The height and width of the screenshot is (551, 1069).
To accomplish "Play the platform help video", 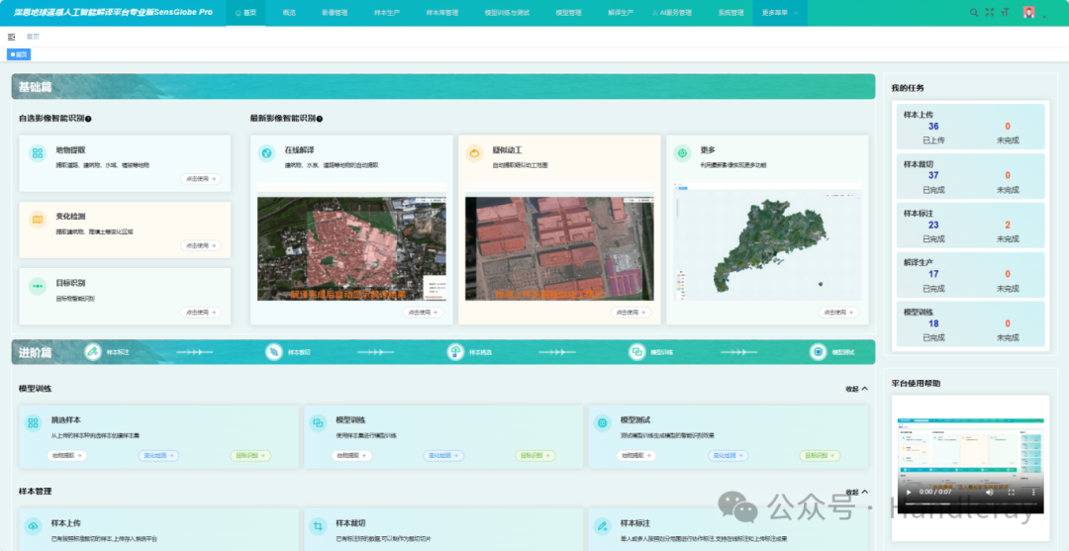I will [908, 491].
